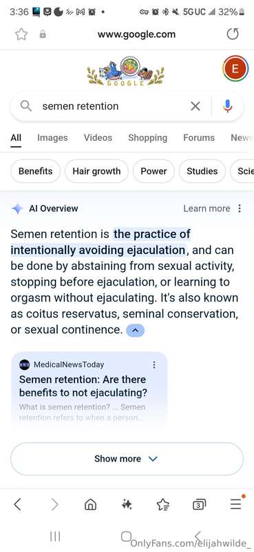Clear the search query with X
The image size is (254, 552).
(195, 106)
